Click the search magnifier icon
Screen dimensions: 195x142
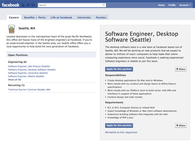pos(104,5)
